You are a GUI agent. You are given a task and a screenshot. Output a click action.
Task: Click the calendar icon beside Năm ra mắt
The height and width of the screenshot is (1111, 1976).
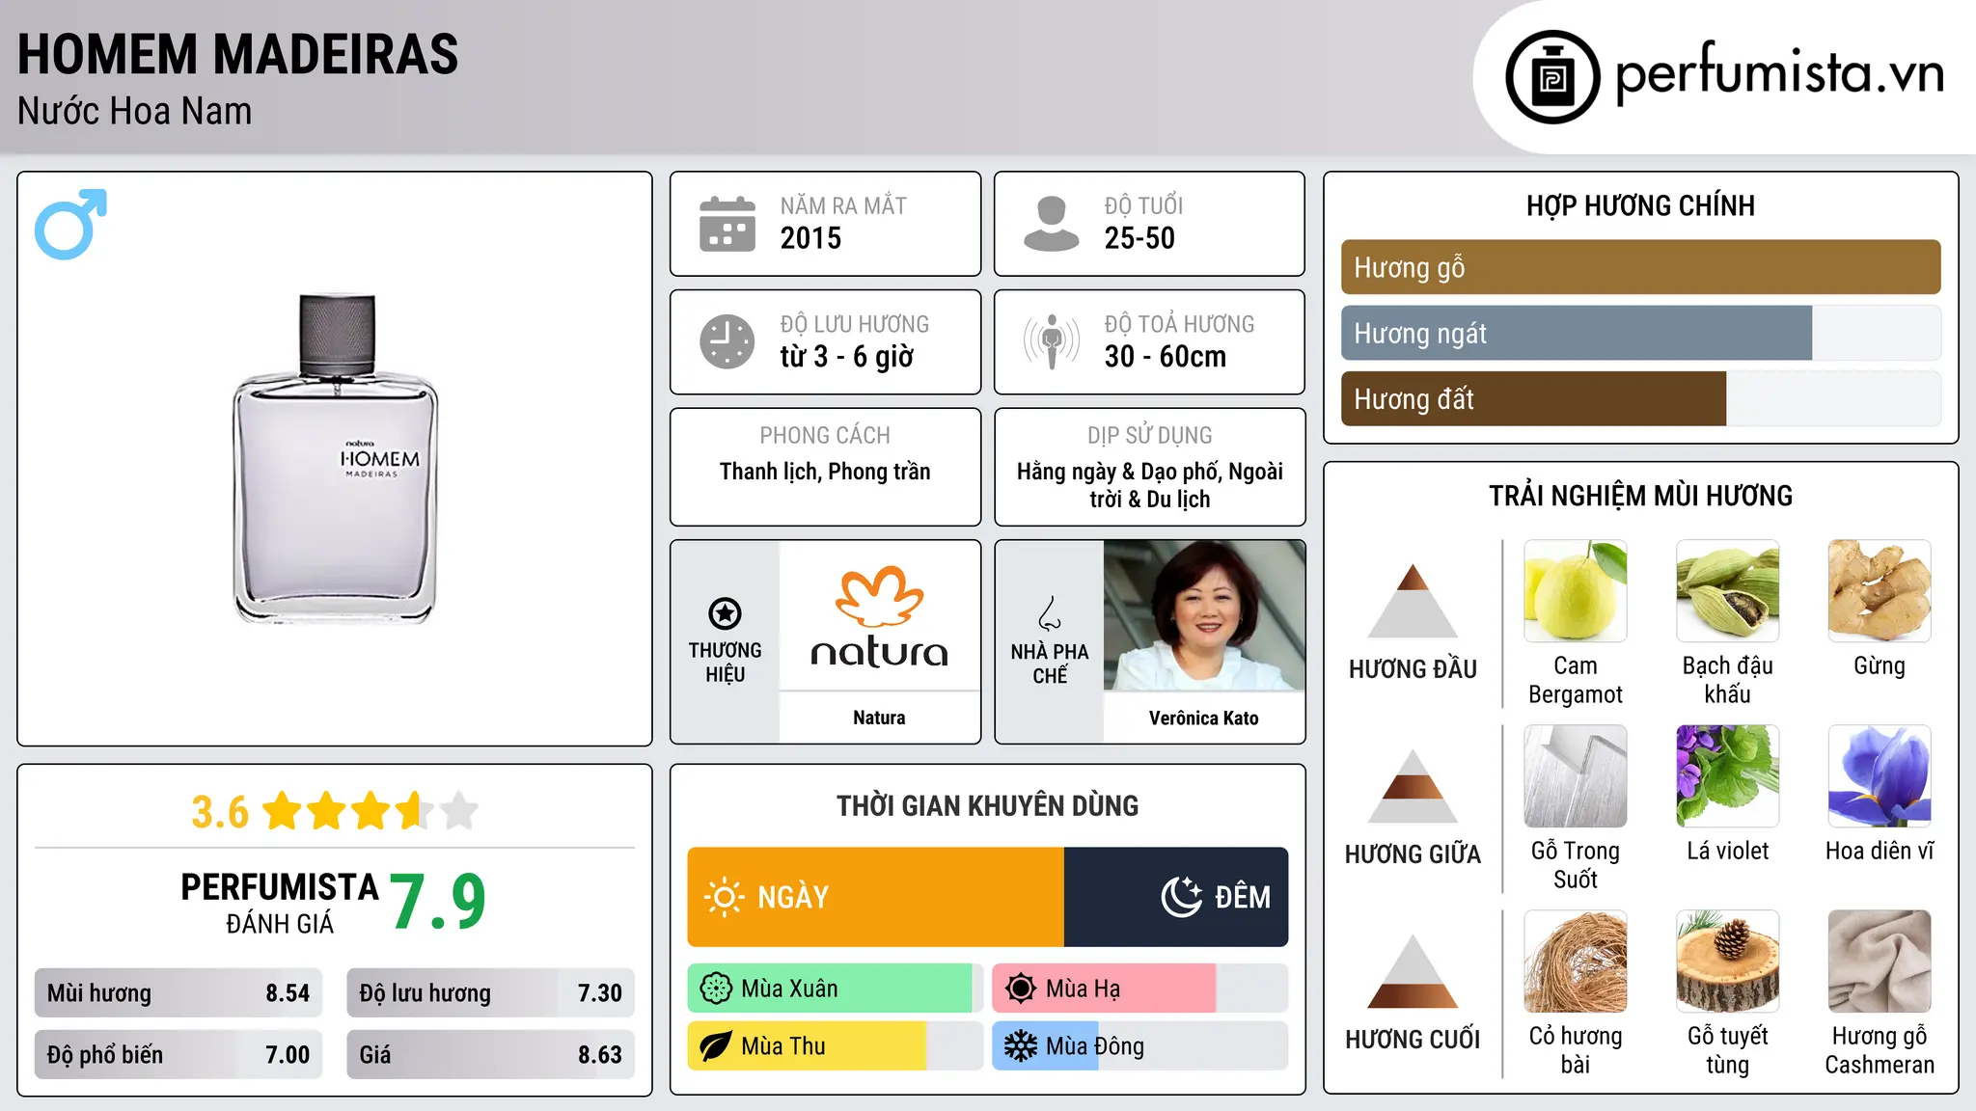coord(727,224)
